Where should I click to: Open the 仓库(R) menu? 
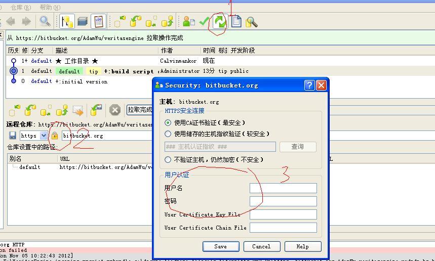pos(21,8)
